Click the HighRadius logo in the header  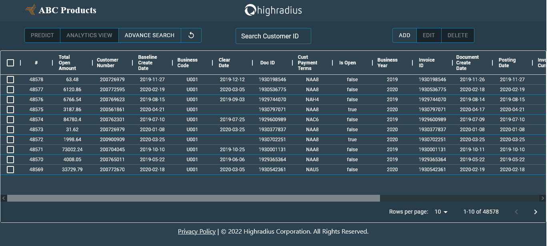coord(273,10)
